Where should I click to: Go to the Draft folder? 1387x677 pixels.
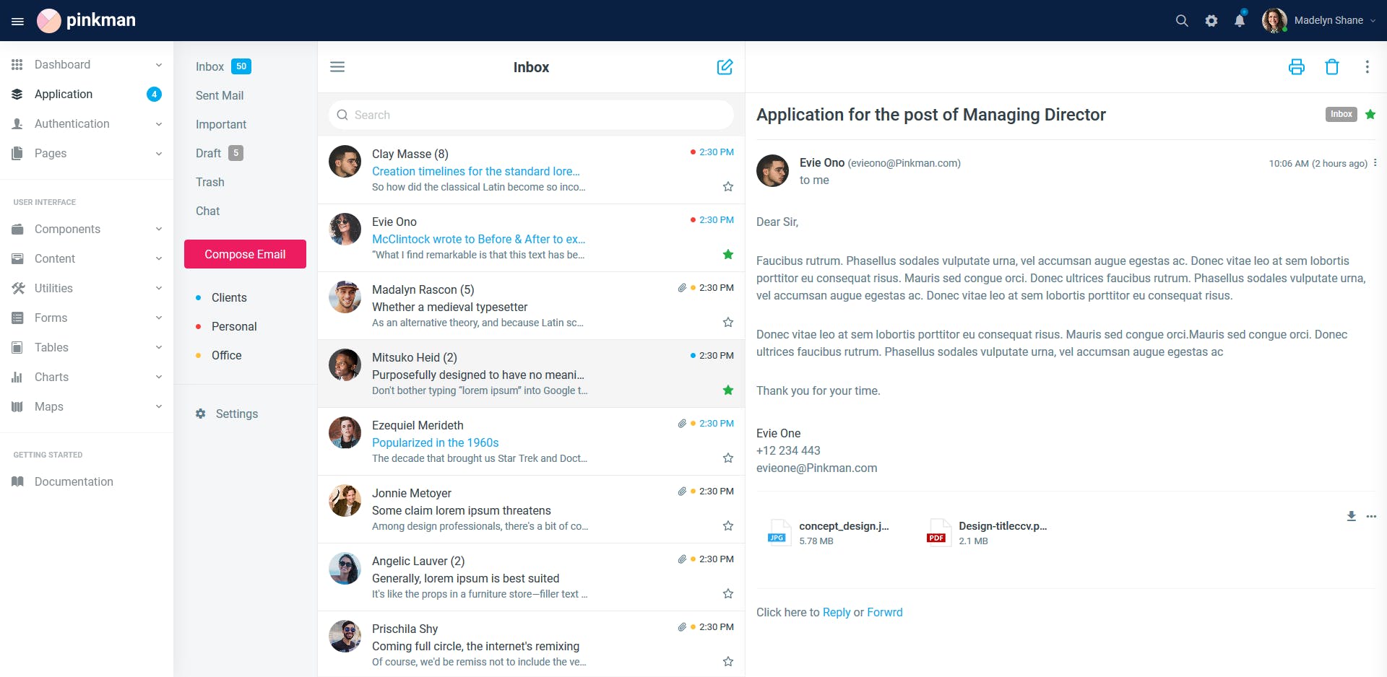209,153
